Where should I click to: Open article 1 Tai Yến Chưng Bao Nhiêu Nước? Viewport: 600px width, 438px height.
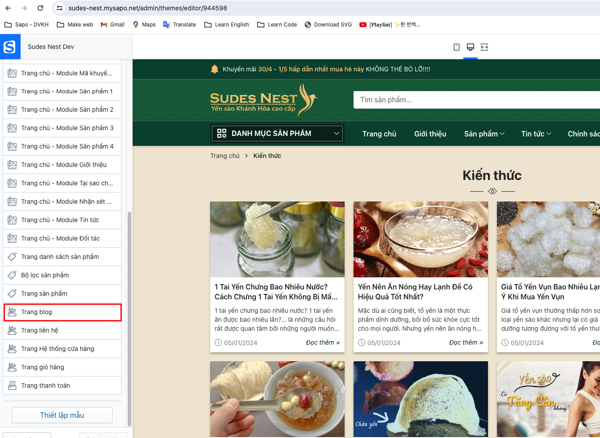point(276,292)
